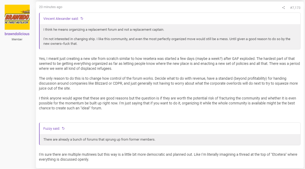Click the word "Etcetera" in the last paragraph
This screenshot has width=305, height=169.
279,154
